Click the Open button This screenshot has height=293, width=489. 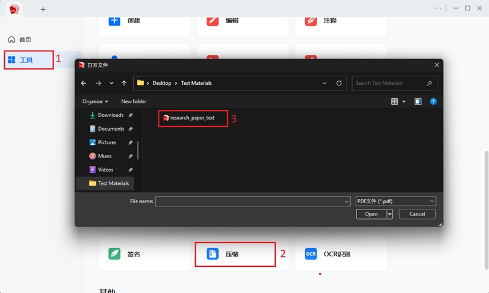click(371, 214)
